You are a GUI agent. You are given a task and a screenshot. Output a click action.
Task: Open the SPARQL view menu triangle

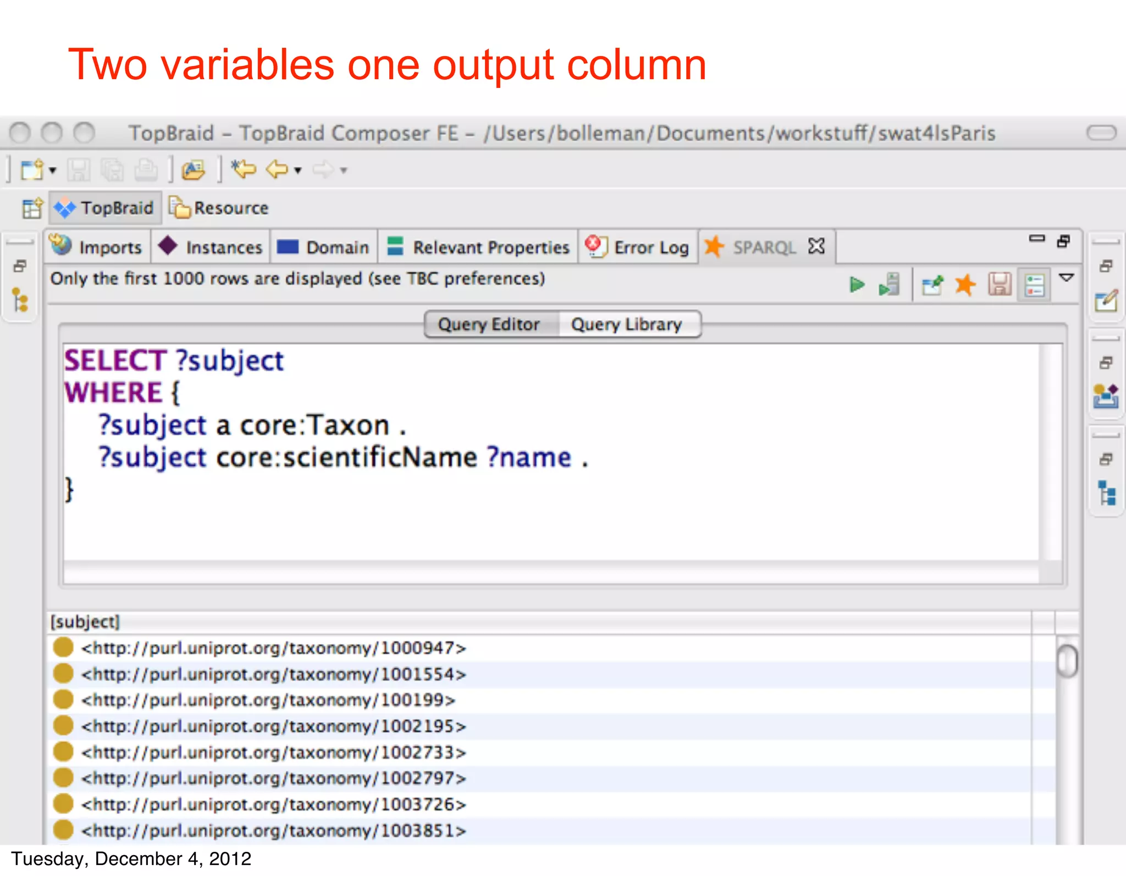[1067, 278]
